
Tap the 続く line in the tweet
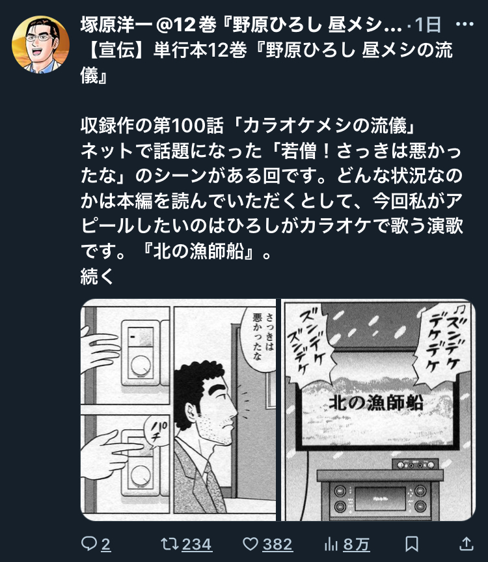[x=97, y=276]
